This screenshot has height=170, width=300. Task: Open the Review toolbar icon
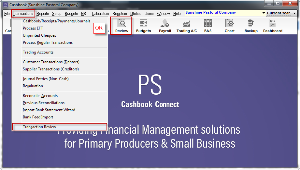122,26
